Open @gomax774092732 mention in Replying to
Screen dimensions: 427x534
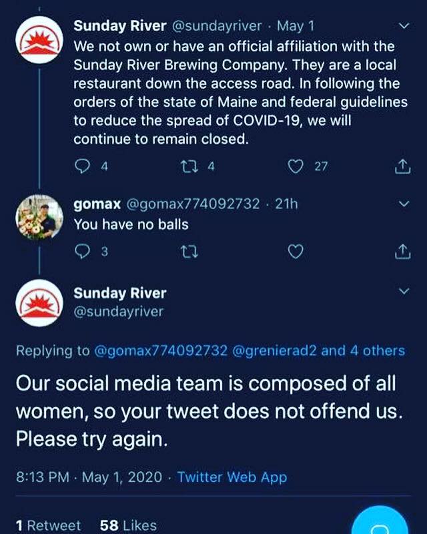point(160,350)
